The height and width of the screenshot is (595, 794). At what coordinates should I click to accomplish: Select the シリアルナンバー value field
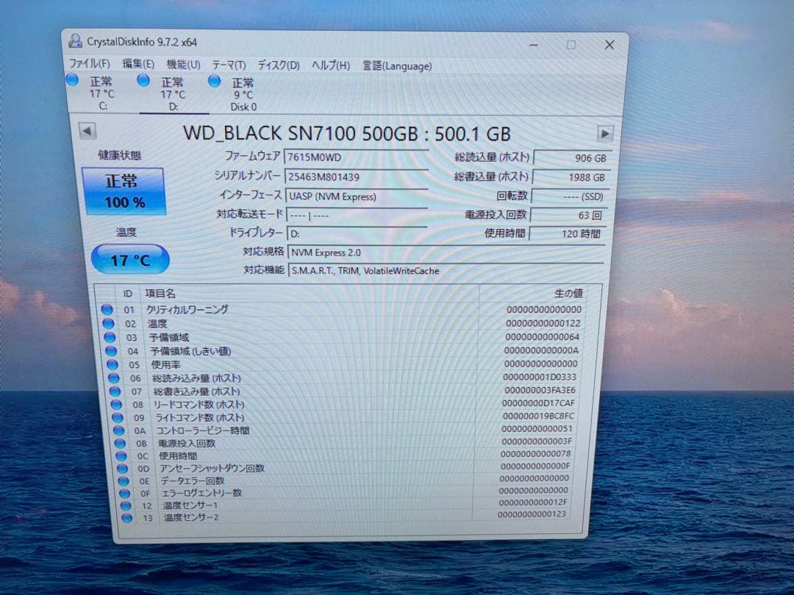pyautogui.click(x=357, y=176)
